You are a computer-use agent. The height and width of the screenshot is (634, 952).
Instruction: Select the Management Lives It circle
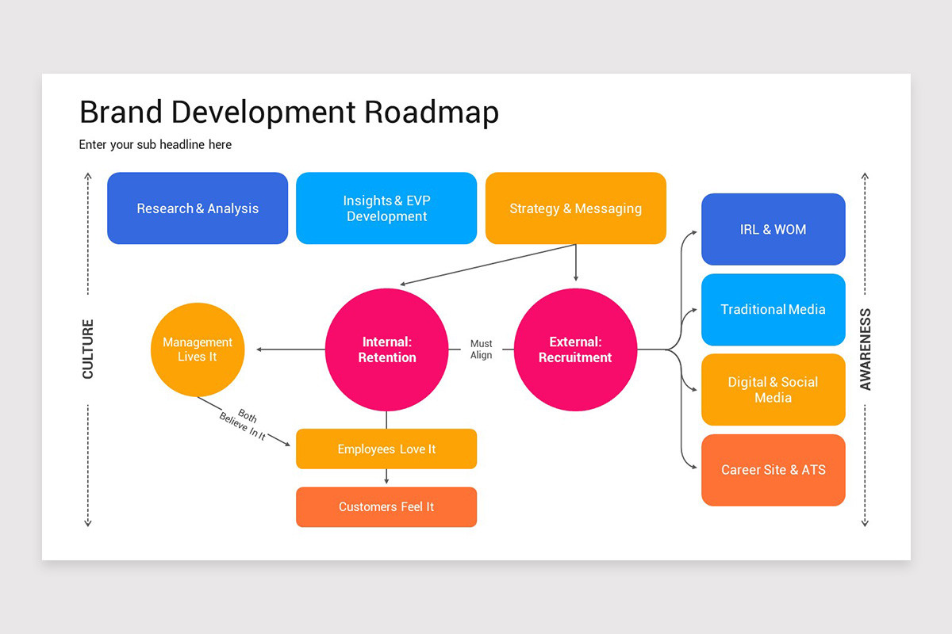point(198,349)
